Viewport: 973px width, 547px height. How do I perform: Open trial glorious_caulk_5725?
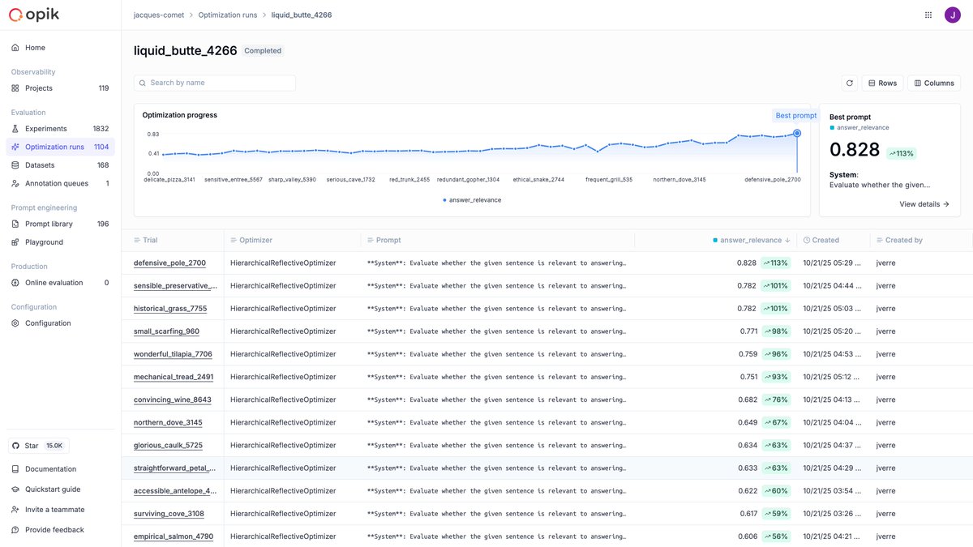coord(168,446)
